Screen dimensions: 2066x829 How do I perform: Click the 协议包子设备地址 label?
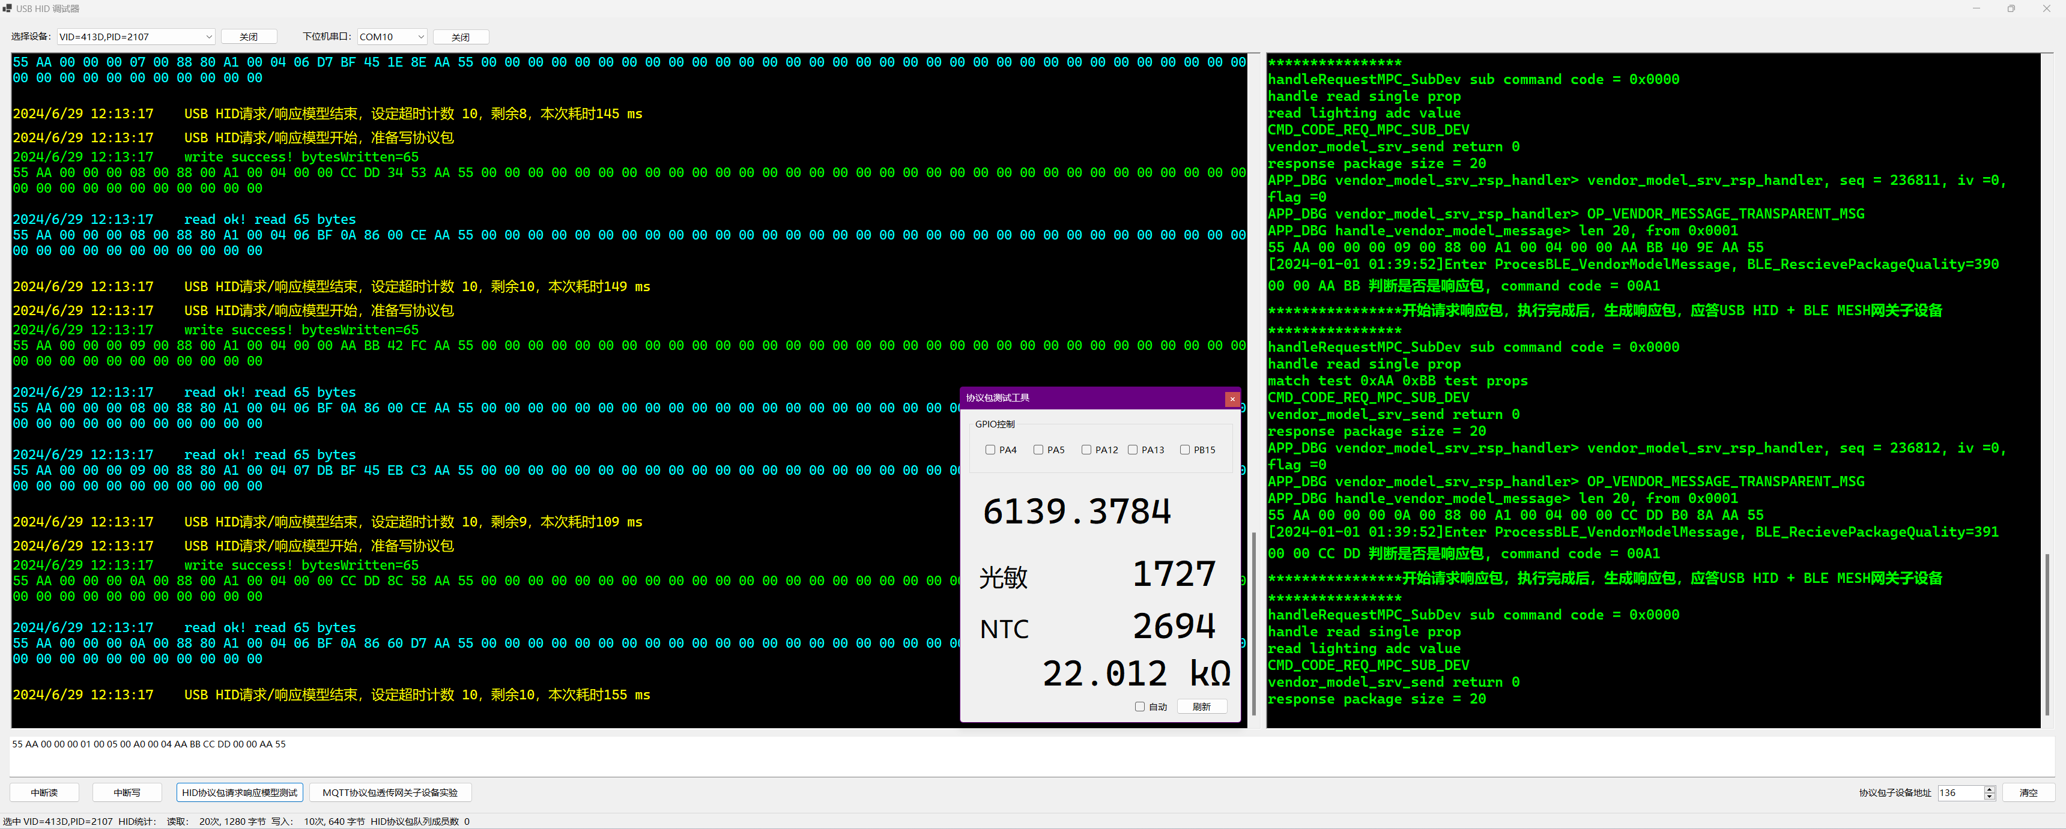(1894, 792)
